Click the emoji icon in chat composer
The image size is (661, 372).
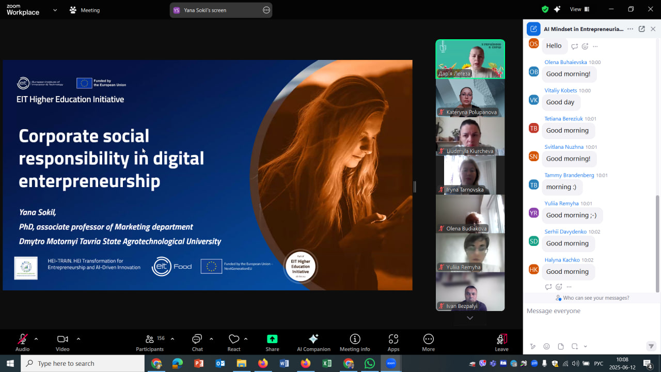point(546,346)
